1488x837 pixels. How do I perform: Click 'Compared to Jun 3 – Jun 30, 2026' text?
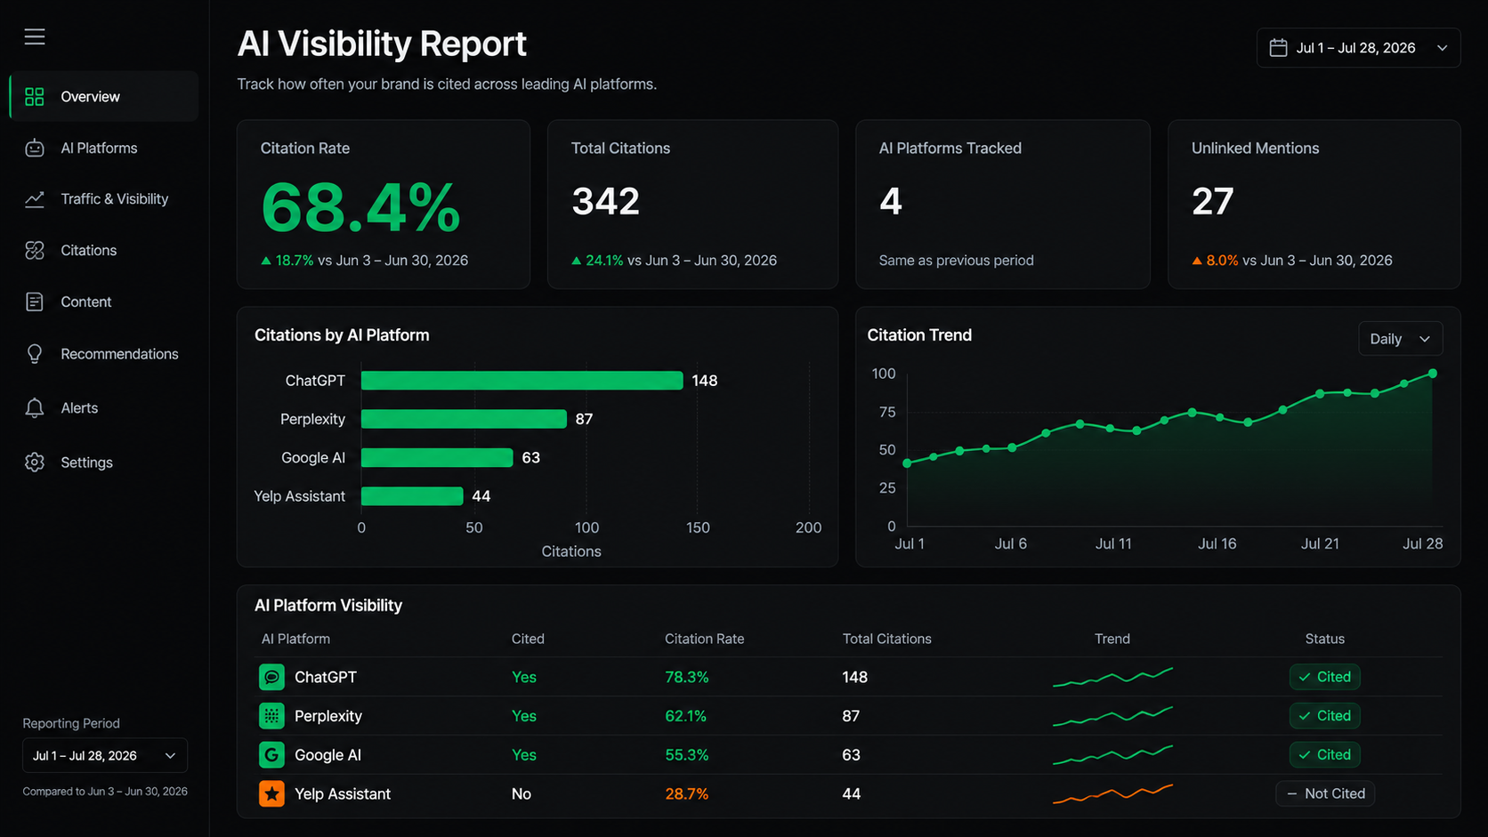click(105, 791)
